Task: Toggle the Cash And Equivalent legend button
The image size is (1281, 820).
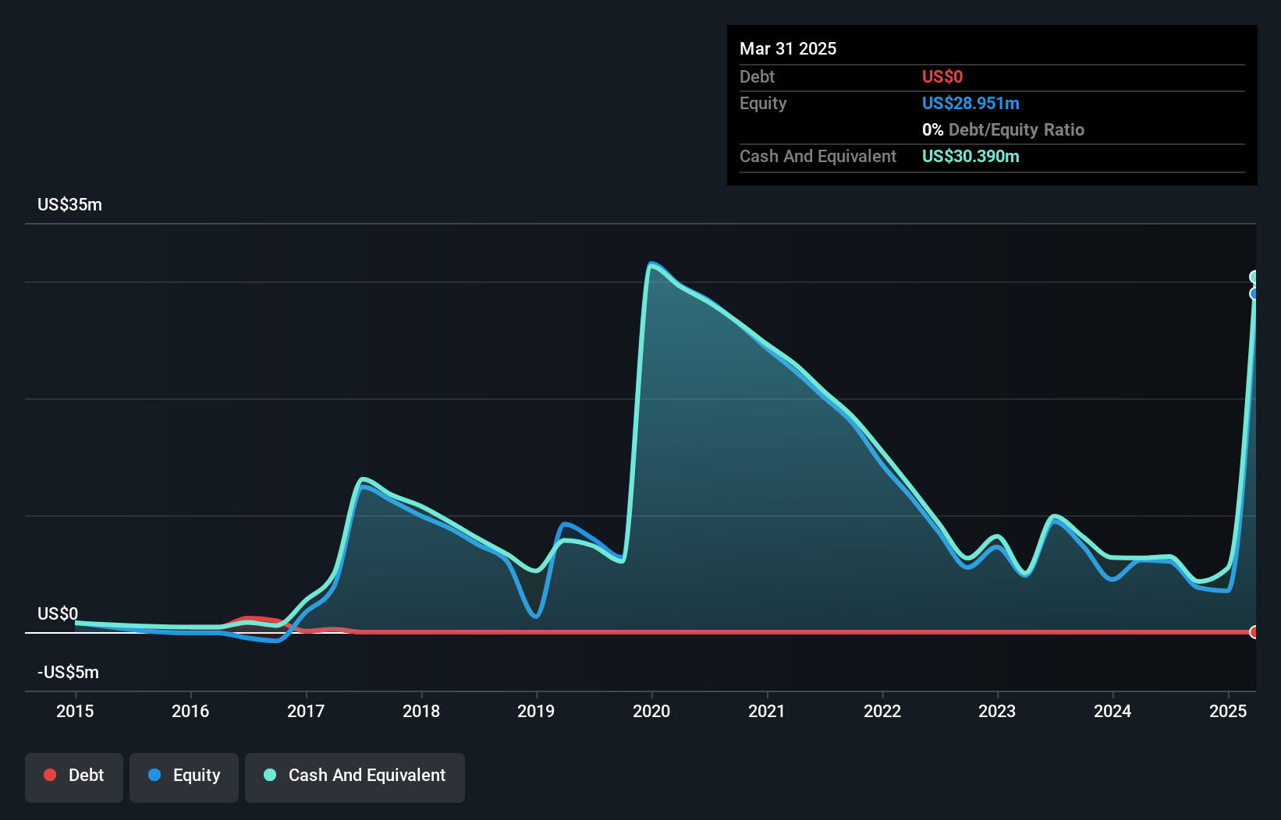Action: (355, 777)
